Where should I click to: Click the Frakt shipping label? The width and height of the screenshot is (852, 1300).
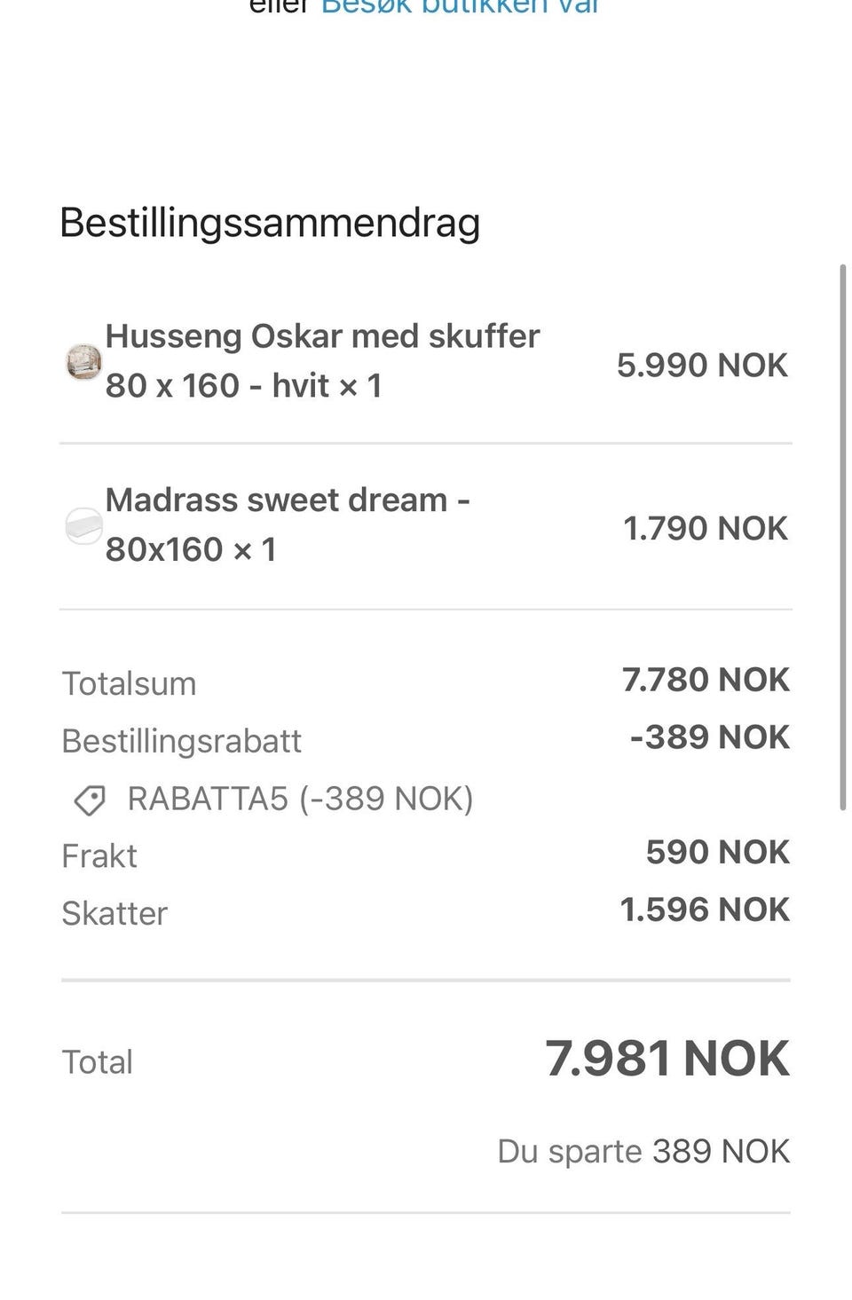(x=99, y=856)
